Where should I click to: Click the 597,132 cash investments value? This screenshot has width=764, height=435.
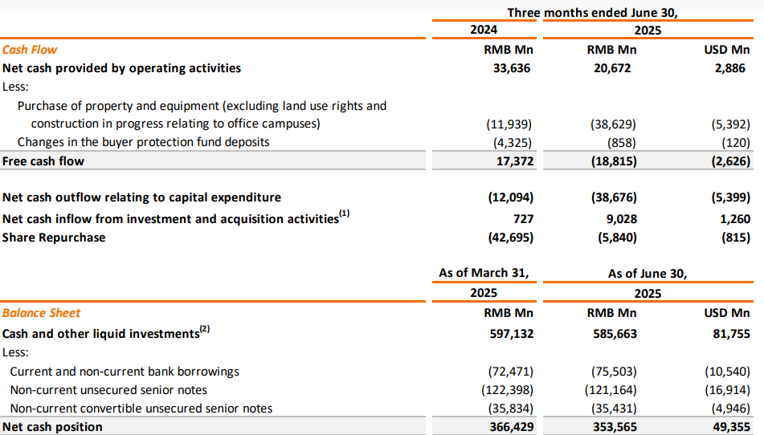pyautogui.click(x=512, y=334)
